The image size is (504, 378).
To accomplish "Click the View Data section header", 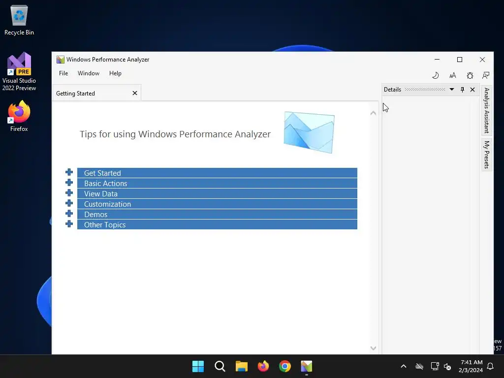I will point(217,193).
